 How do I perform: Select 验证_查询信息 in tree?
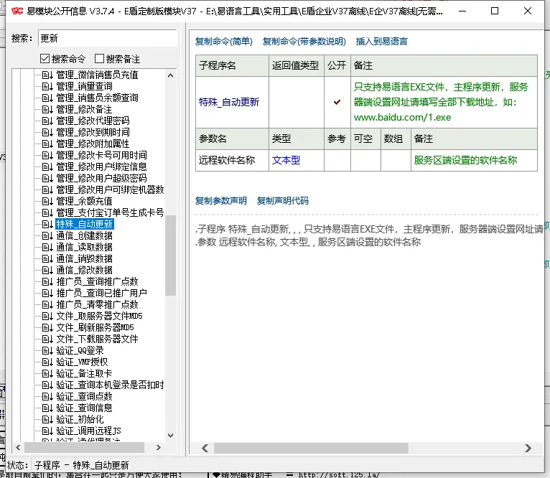click(x=84, y=408)
